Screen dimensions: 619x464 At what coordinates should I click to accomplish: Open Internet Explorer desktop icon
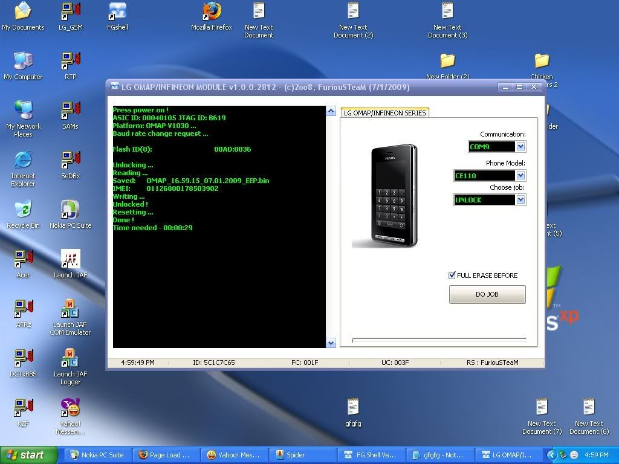click(x=23, y=169)
